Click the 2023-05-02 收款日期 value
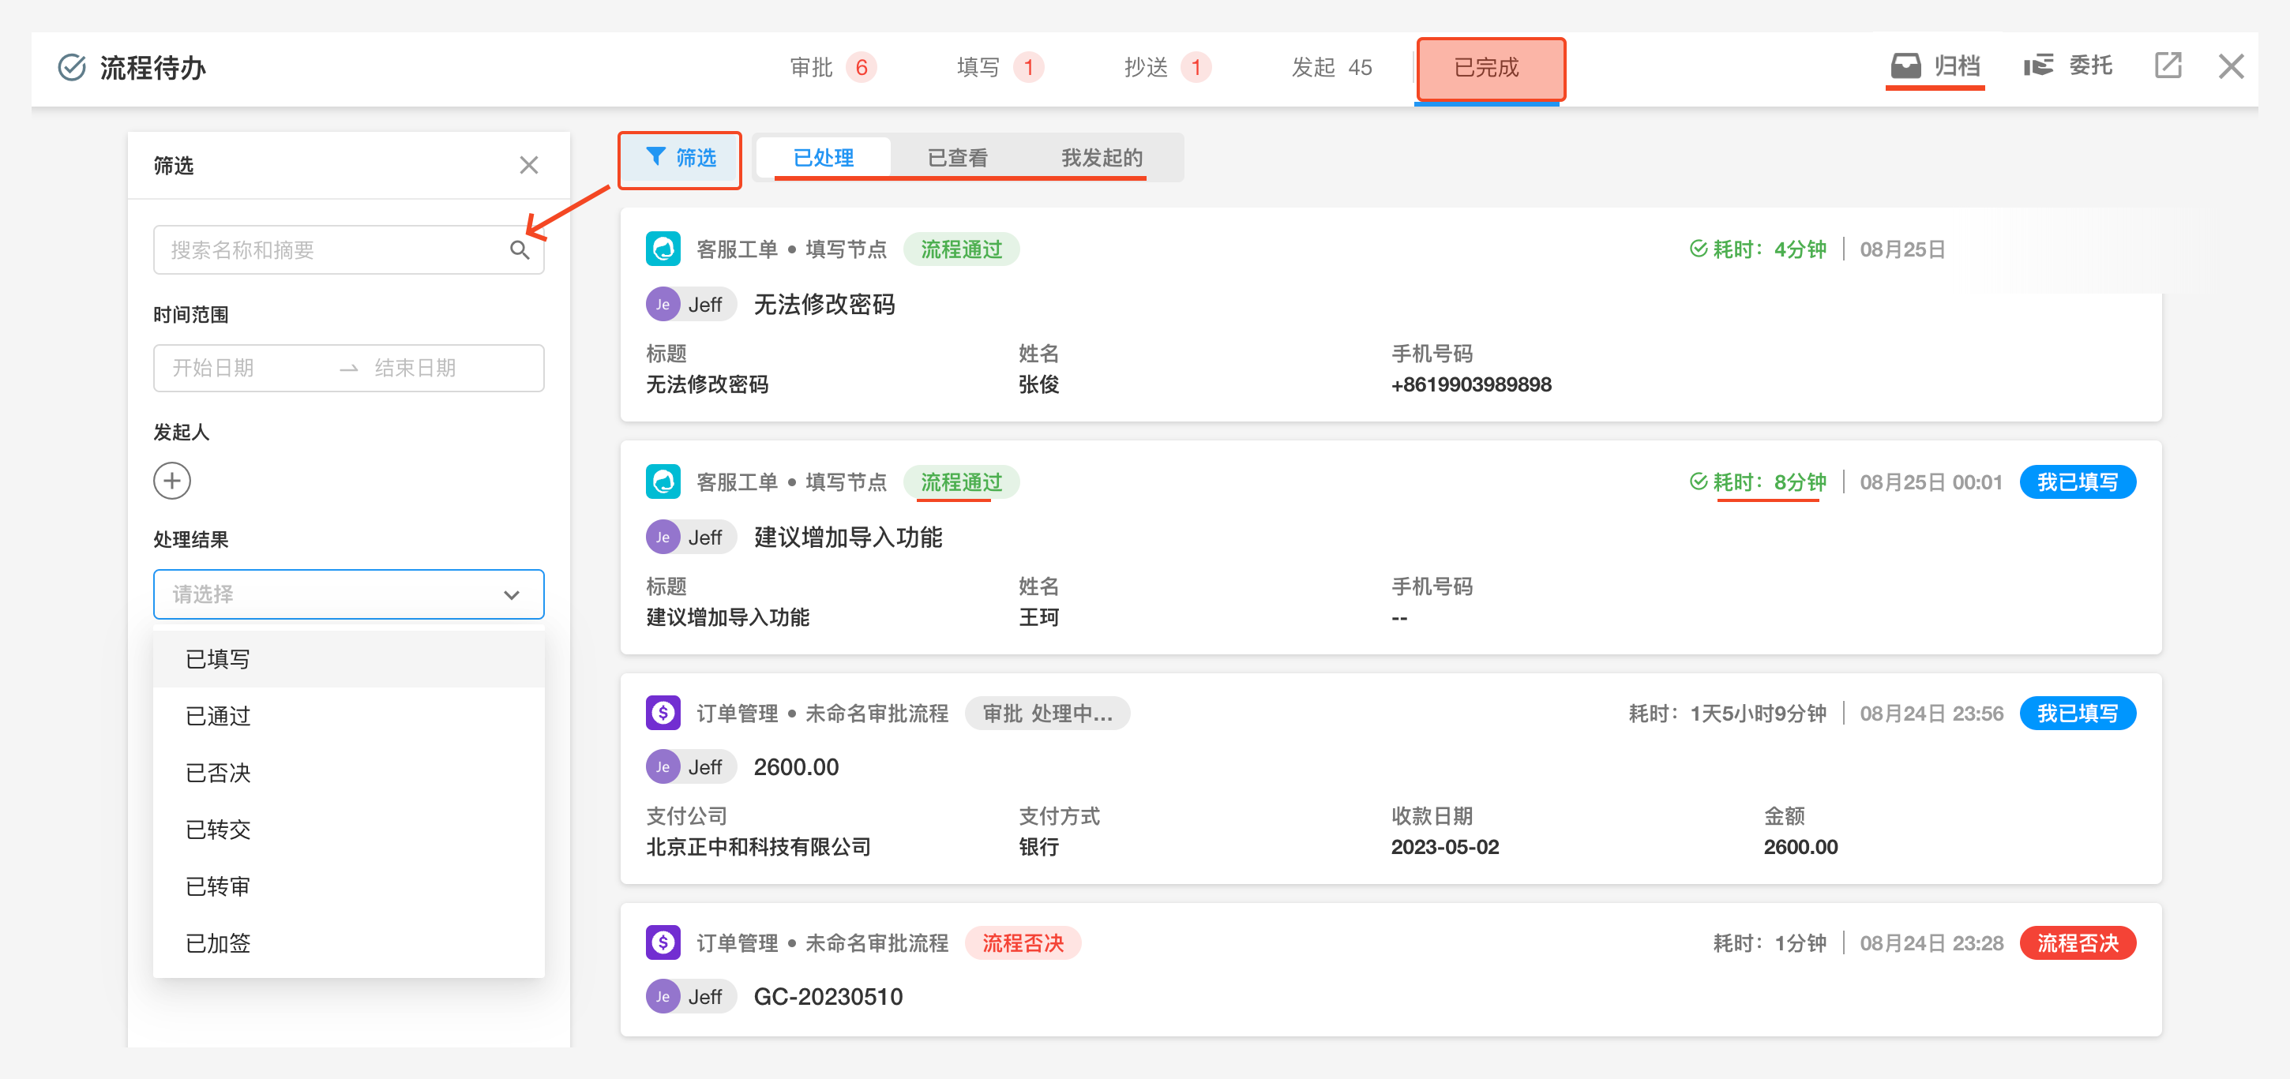The image size is (2290, 1079). [1444, 847]
